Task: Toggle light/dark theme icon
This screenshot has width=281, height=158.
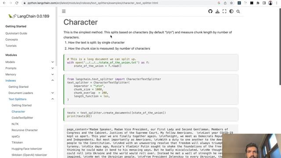Action: tap(231, 11)
